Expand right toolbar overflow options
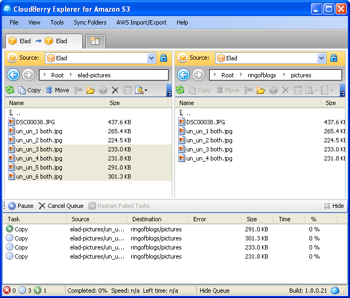The height and width of the screenshot is (298, 350). click(343, 90)
